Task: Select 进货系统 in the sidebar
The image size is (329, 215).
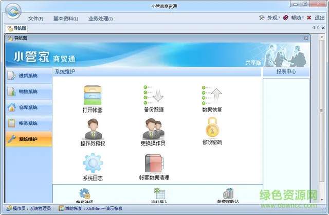Action: pyautogui.click(x=29, y=76)
